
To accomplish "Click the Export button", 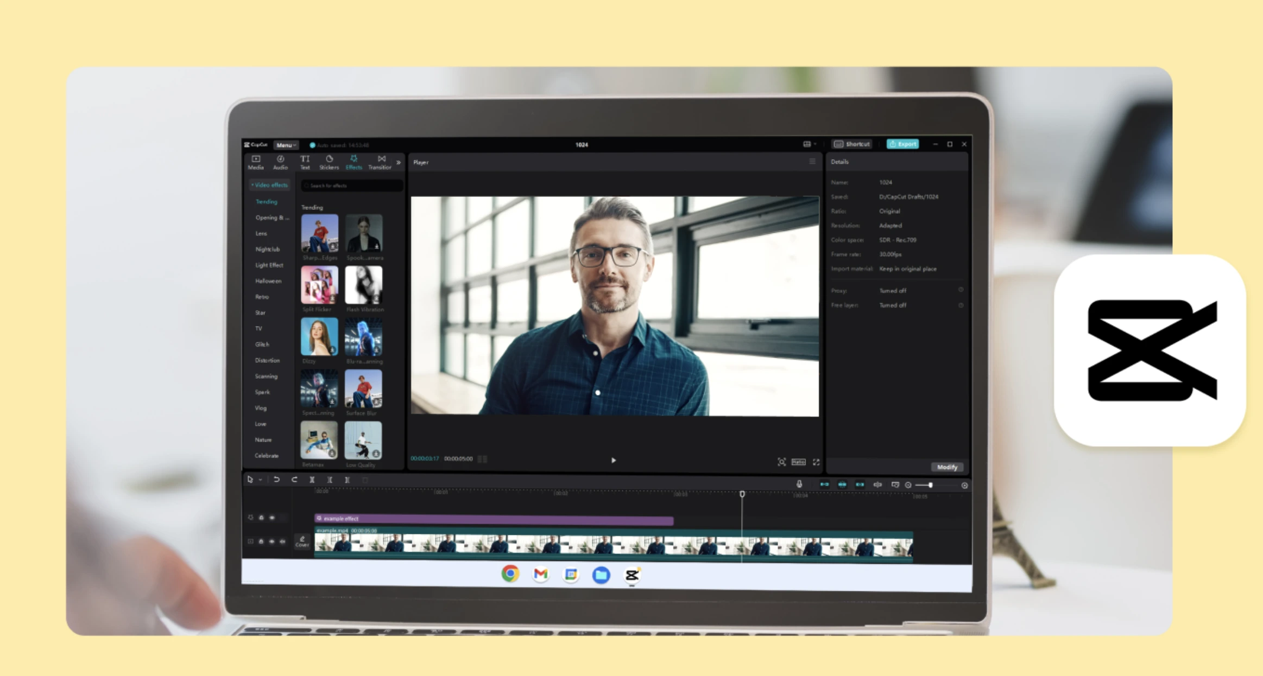I will click(x=903, y=144).
